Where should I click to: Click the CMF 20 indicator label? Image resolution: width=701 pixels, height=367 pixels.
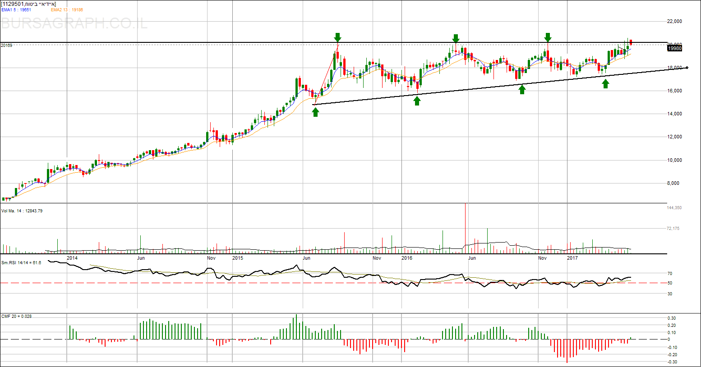coord(16,316)
